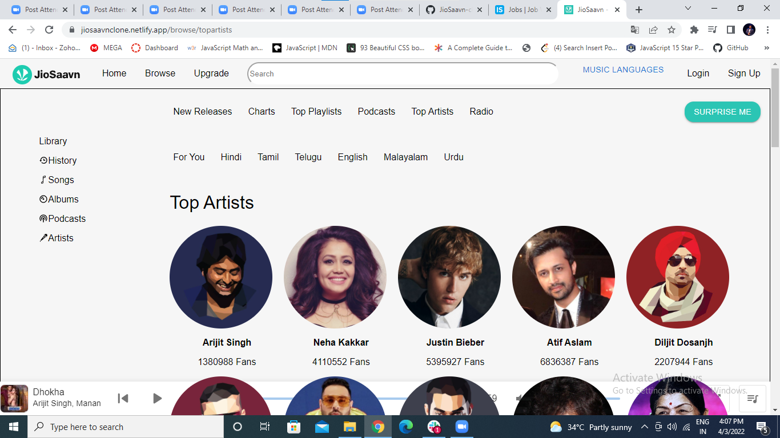
Task: Expand the bookmarks overflow chevron
Action: (x=766, y=48)
